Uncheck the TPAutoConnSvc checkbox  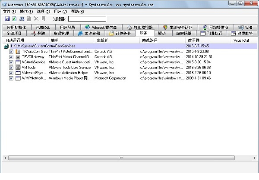tap(11, 52)
